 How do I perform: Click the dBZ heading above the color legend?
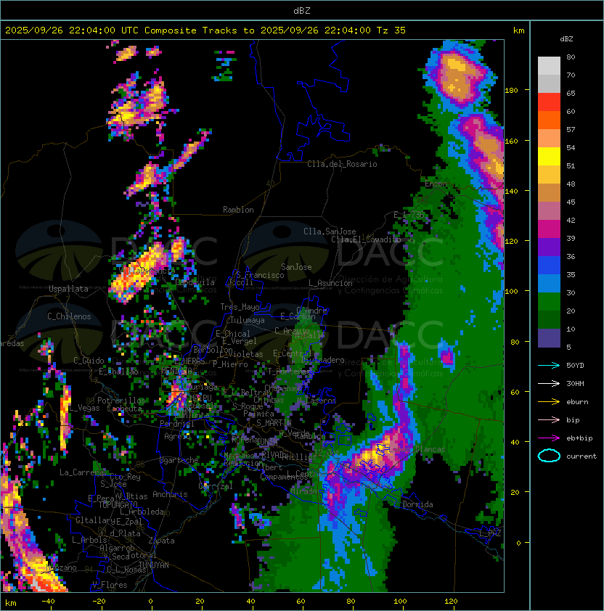[566, 39]
